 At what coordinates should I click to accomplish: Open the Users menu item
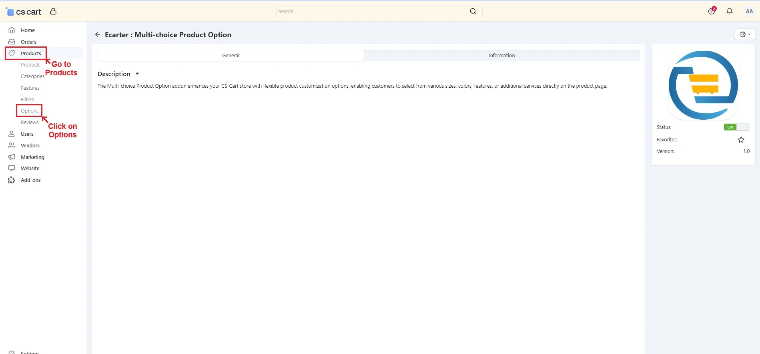click(27, 134)
